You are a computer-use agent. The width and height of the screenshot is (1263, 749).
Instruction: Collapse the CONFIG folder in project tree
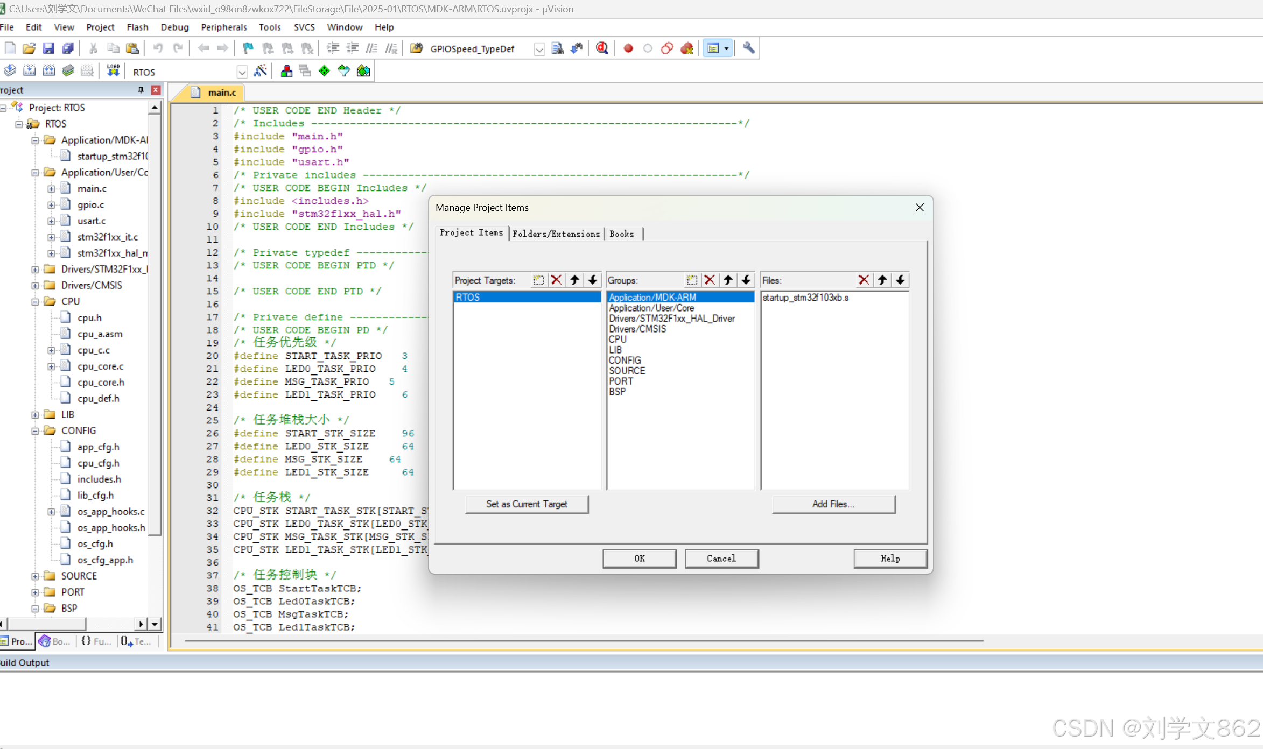click(x=35, y=431)
